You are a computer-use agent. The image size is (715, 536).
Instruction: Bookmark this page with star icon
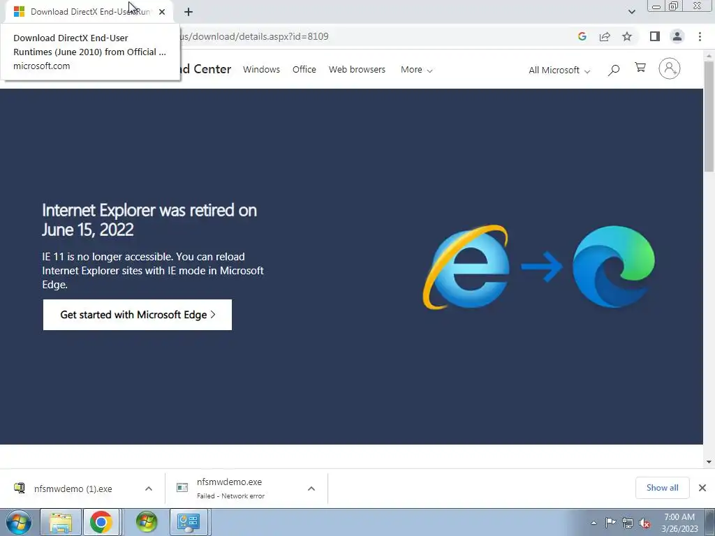(x=627, y=36)
